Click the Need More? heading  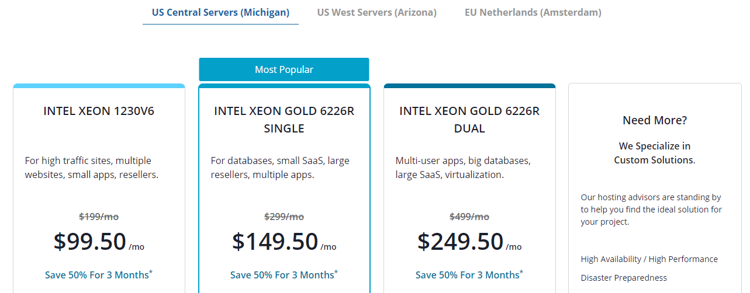(655, 121)
